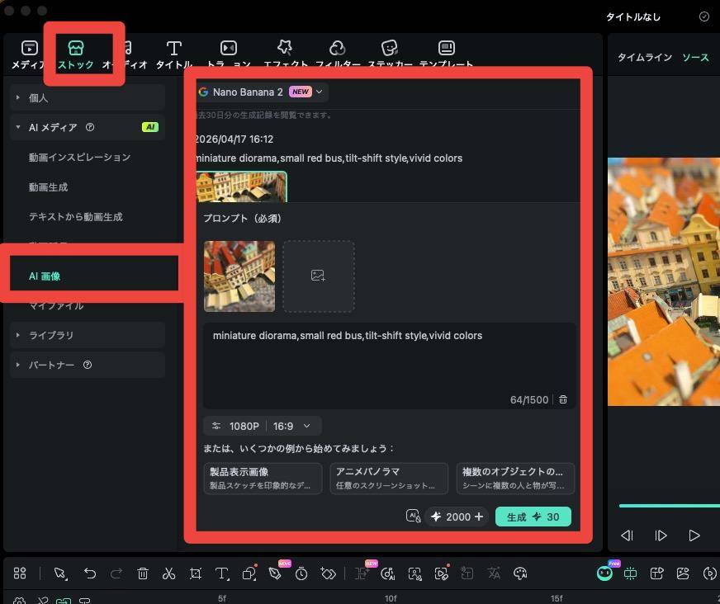
Task: Click the 生成 generate button
Action: (533, 517)
